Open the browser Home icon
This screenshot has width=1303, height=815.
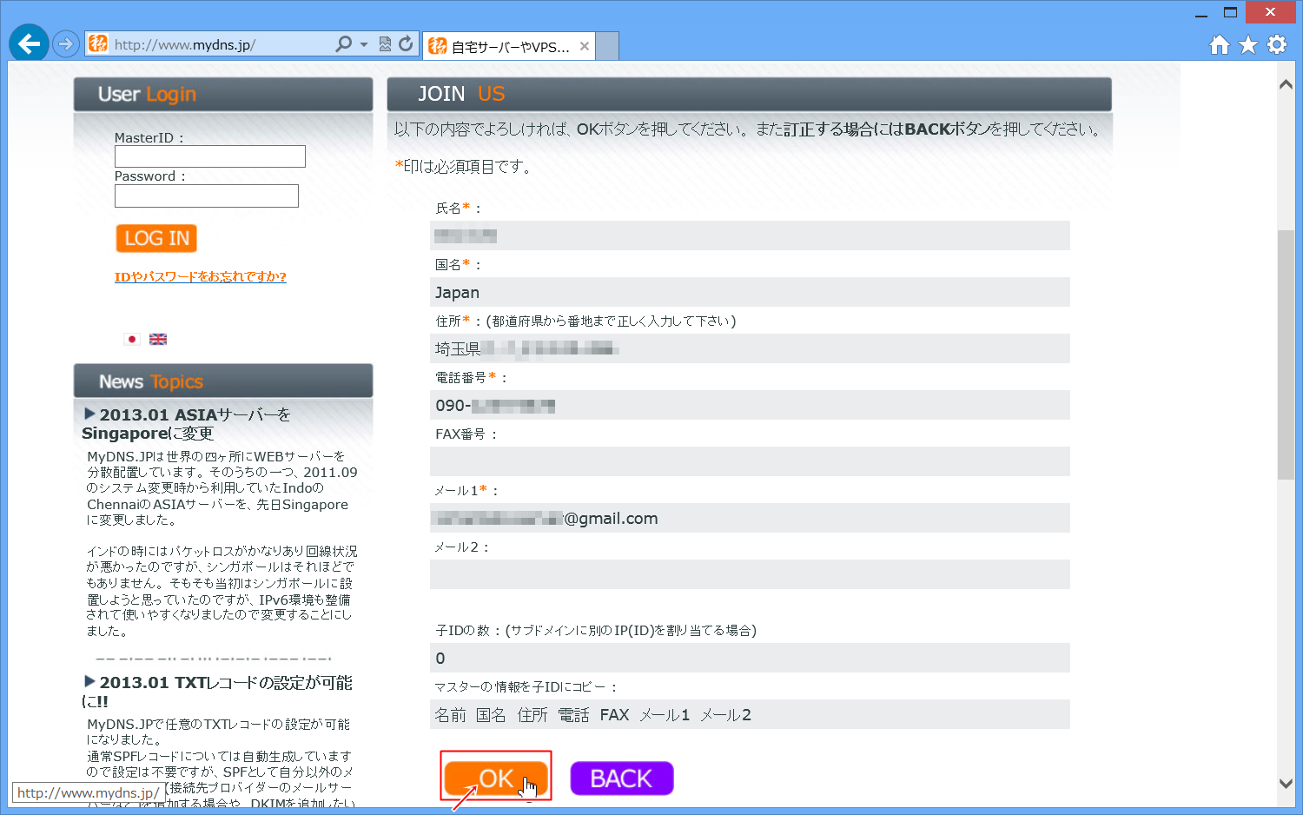point(1219,45)
